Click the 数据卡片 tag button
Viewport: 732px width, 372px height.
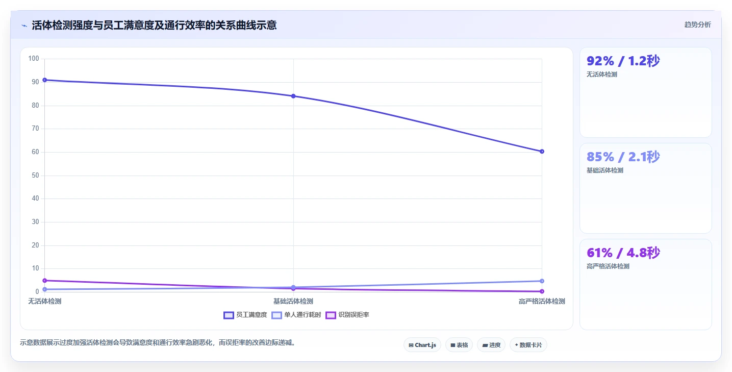pyautogui.click(x=528, y=345)
